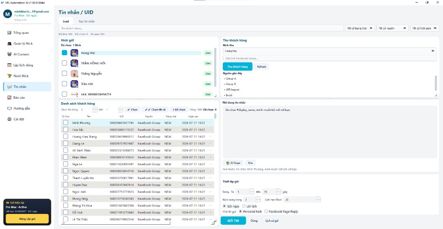Click Hong Hoi nick avatar
This screenshot has height=229, width=443.
tap(74, 53)
